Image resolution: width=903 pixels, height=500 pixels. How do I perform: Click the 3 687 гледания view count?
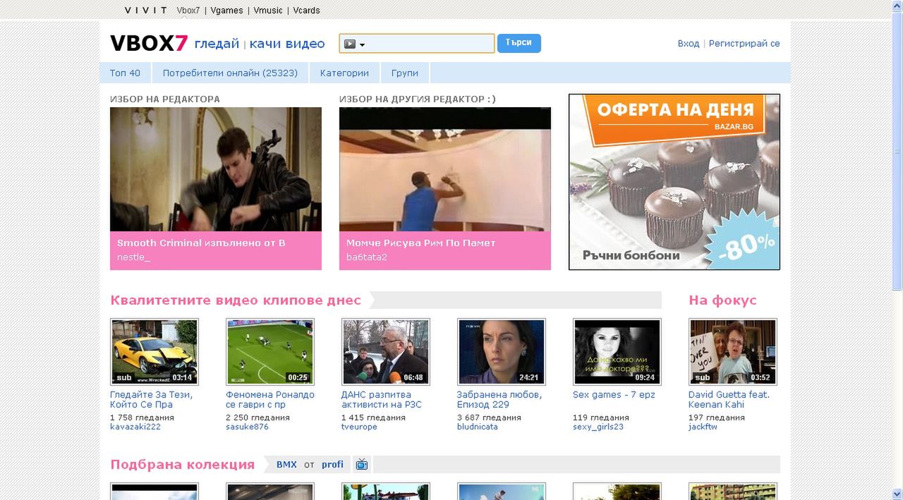tap(489, 417)
